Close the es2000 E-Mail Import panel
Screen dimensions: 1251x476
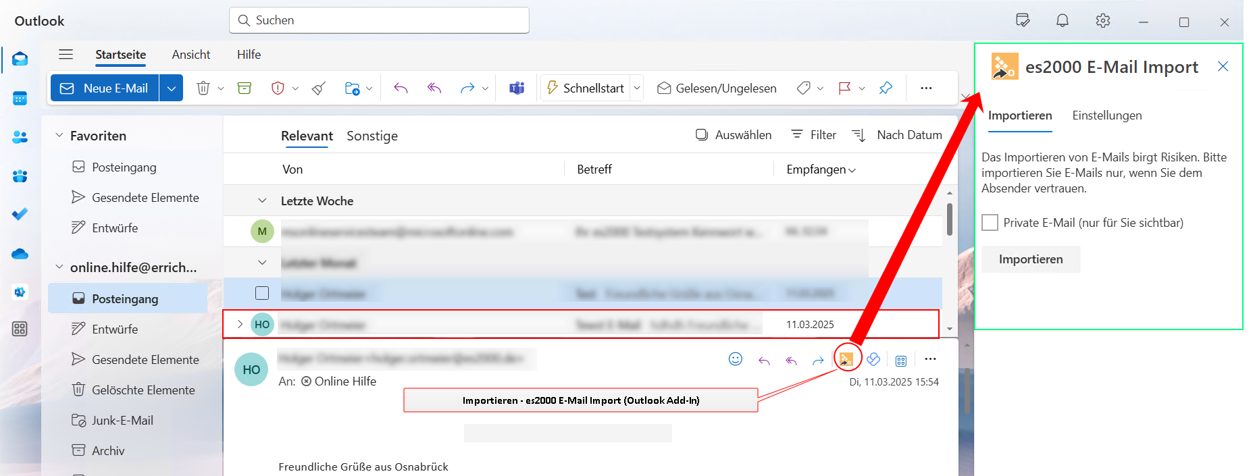pyautogui.click(x=1223, y=66)
